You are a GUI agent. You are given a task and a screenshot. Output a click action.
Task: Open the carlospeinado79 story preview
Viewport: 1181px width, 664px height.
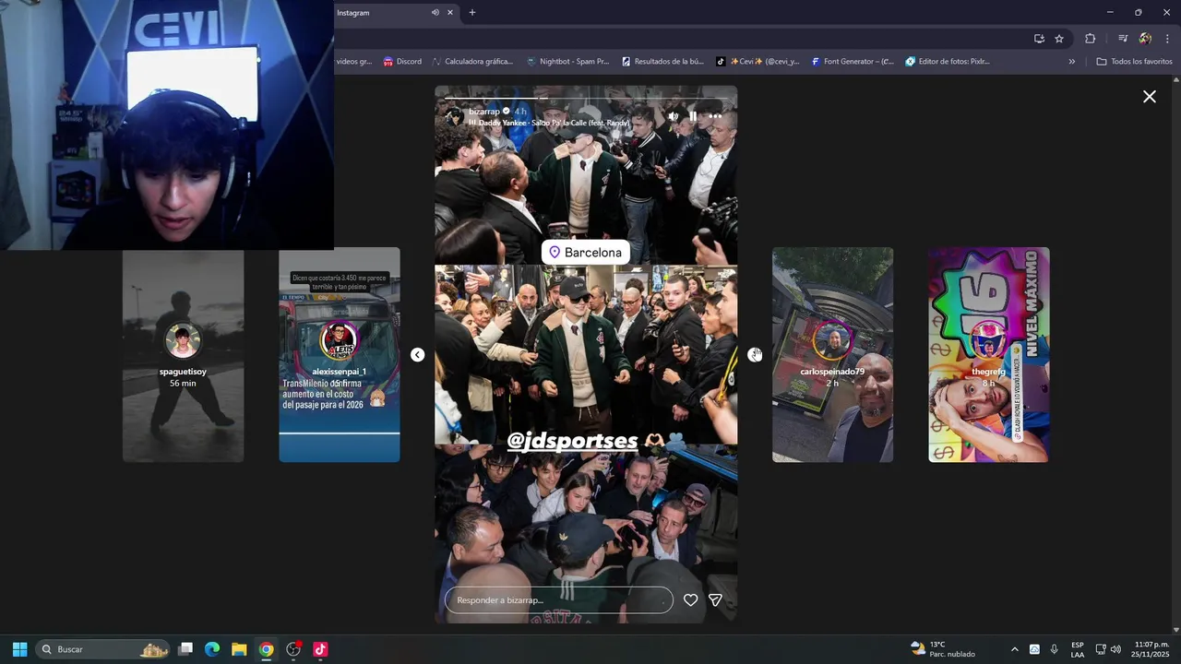832,355
